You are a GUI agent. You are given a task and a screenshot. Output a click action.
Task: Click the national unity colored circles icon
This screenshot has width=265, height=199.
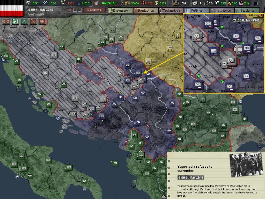pyautogui.click(x=241, y=3)
